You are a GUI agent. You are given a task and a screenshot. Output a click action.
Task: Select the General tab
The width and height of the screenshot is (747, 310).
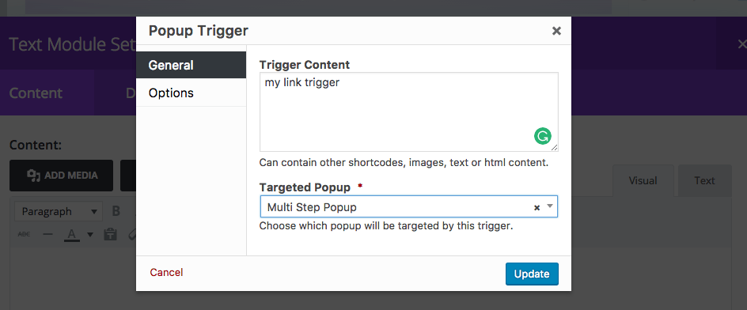[191, 65]
